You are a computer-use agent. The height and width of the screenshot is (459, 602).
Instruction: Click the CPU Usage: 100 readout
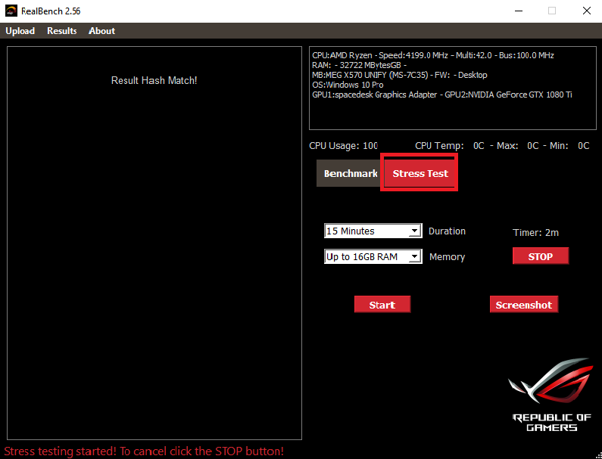point(344,146)
